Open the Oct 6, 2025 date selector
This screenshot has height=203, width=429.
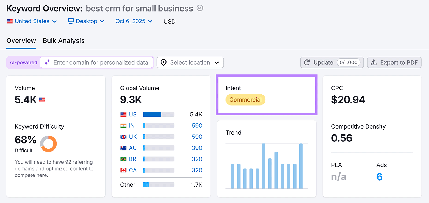pyautogui.click(x=134, y=21)
